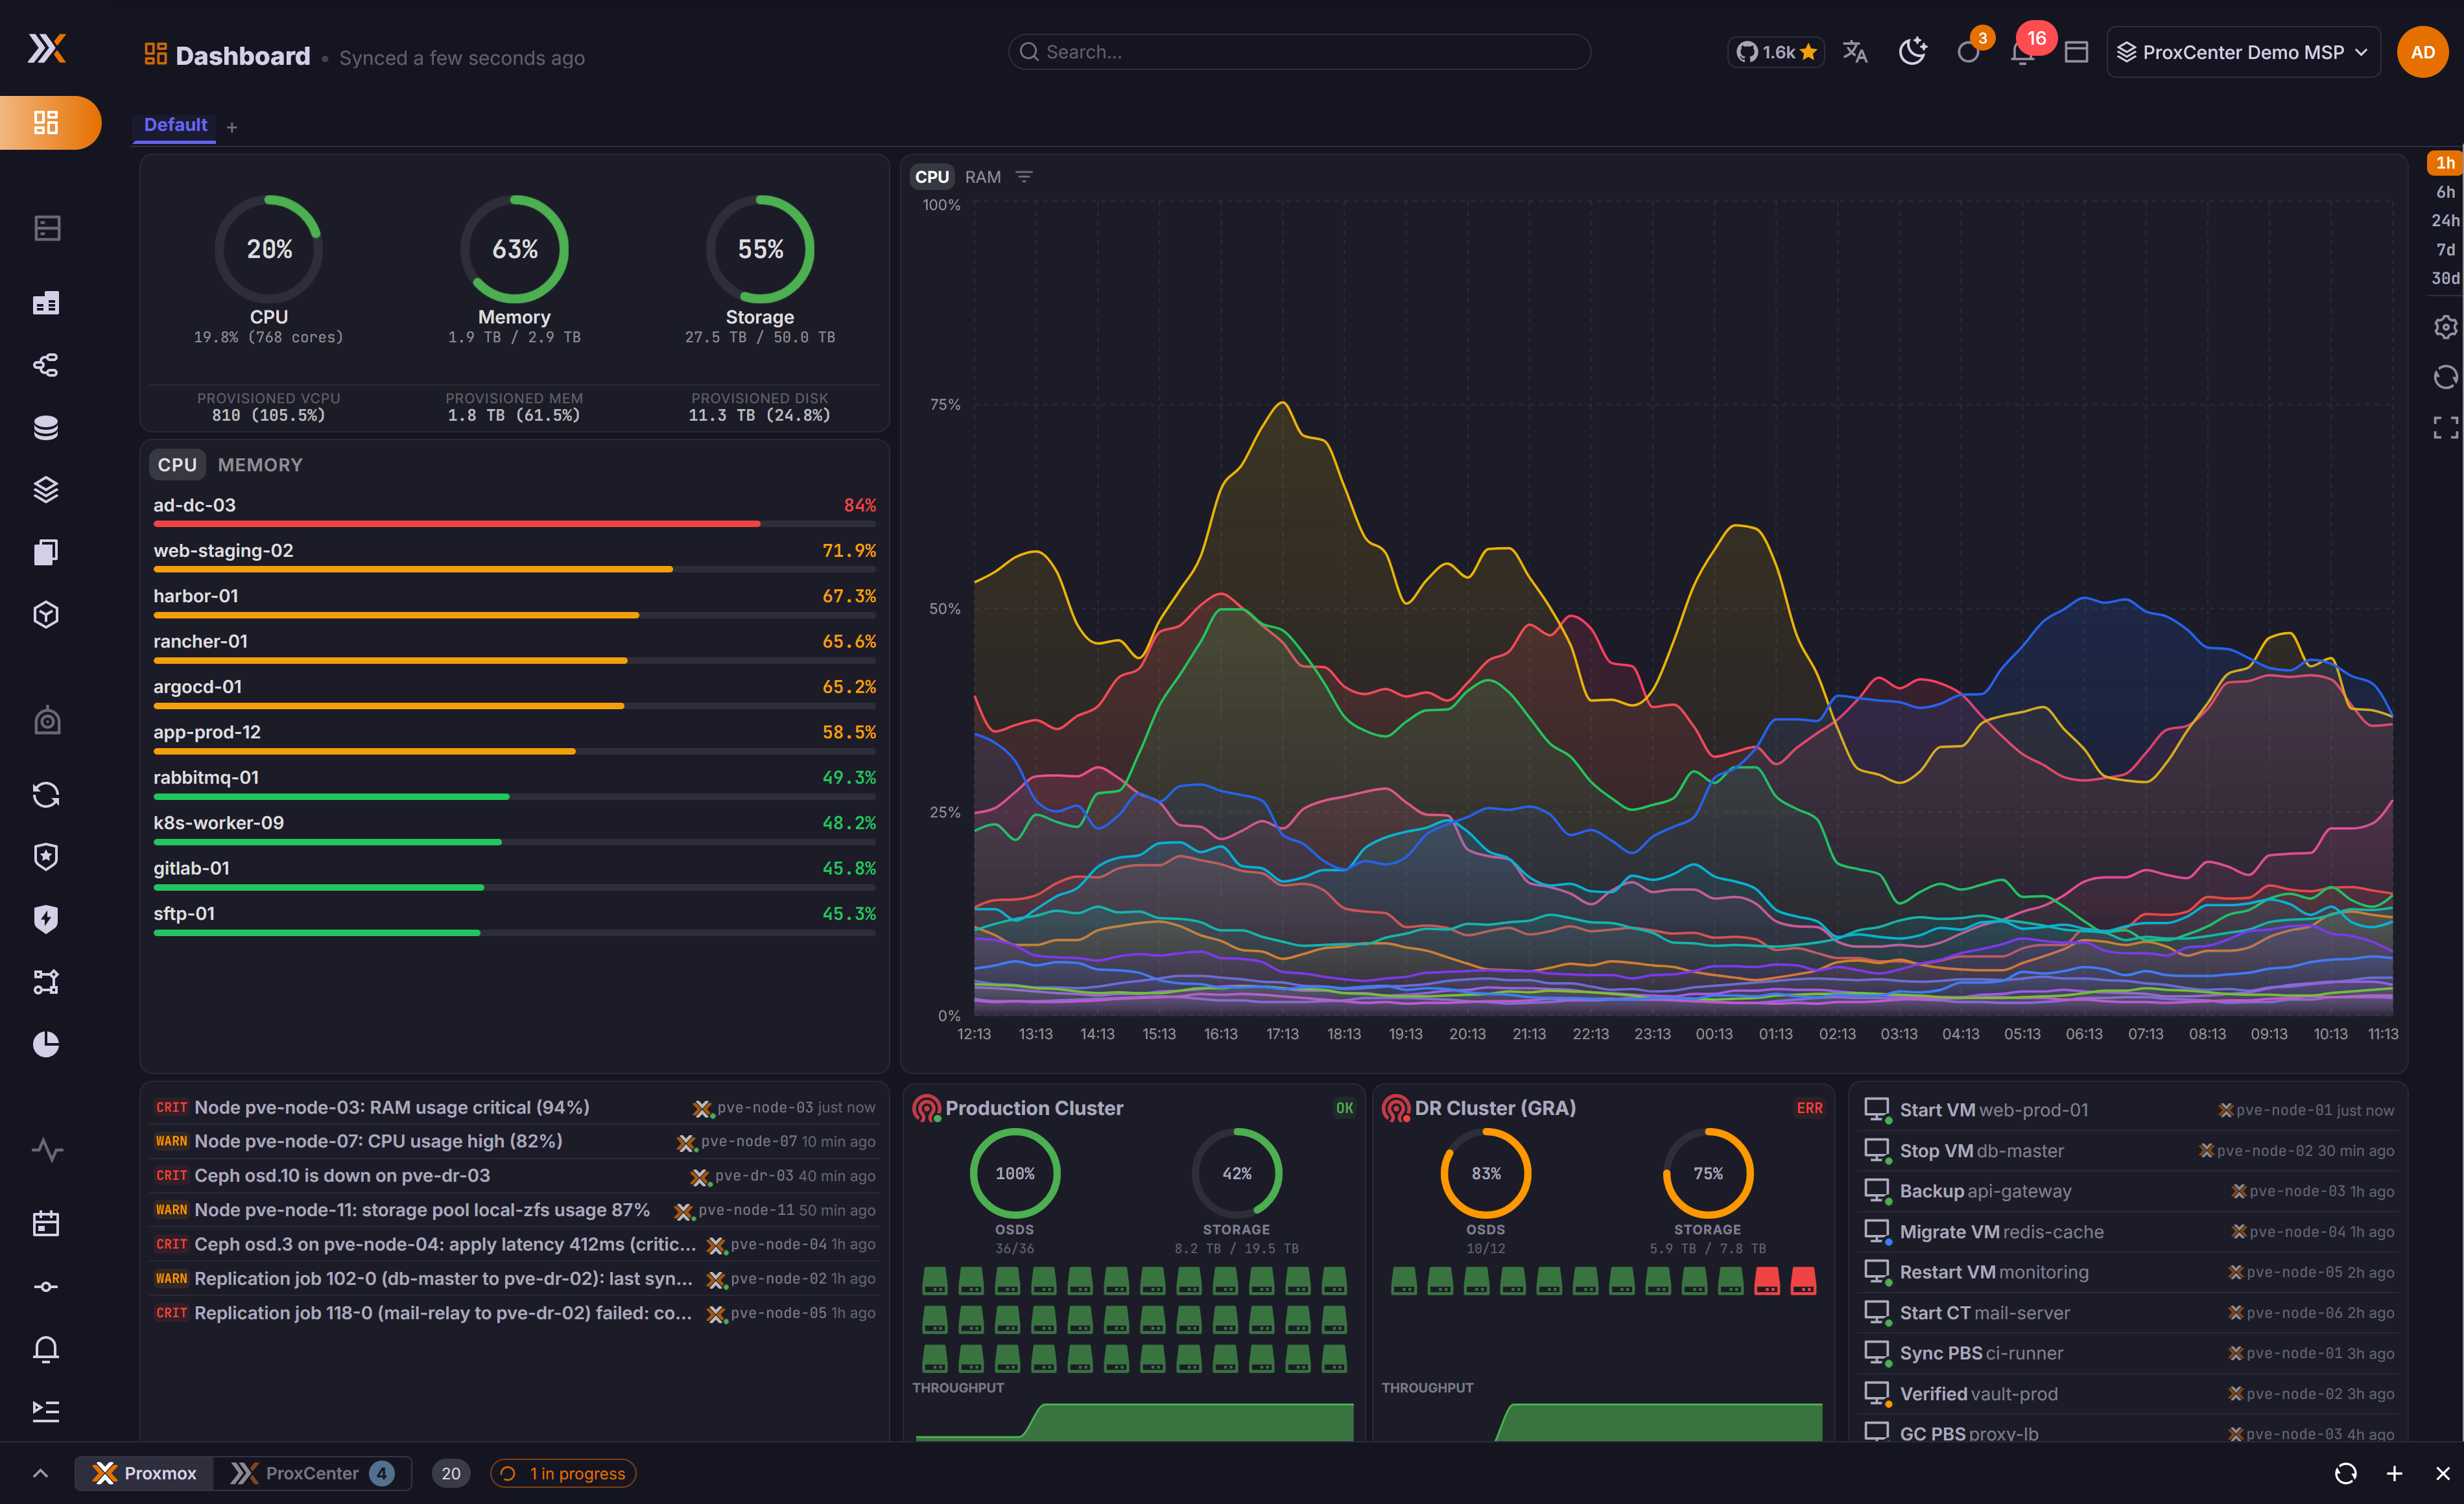
Task: Set time range to 24h
Action: 2445,220
